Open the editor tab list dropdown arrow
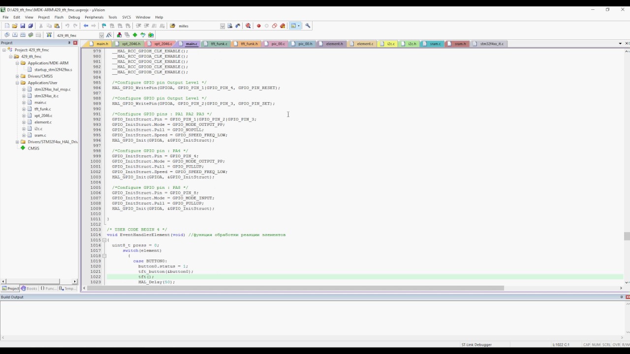 click(x=620, y=44)
